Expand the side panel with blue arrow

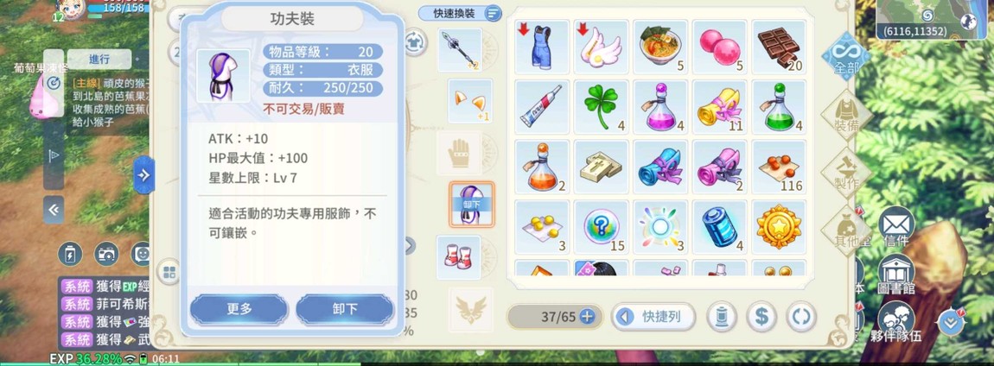coord(143,174)
